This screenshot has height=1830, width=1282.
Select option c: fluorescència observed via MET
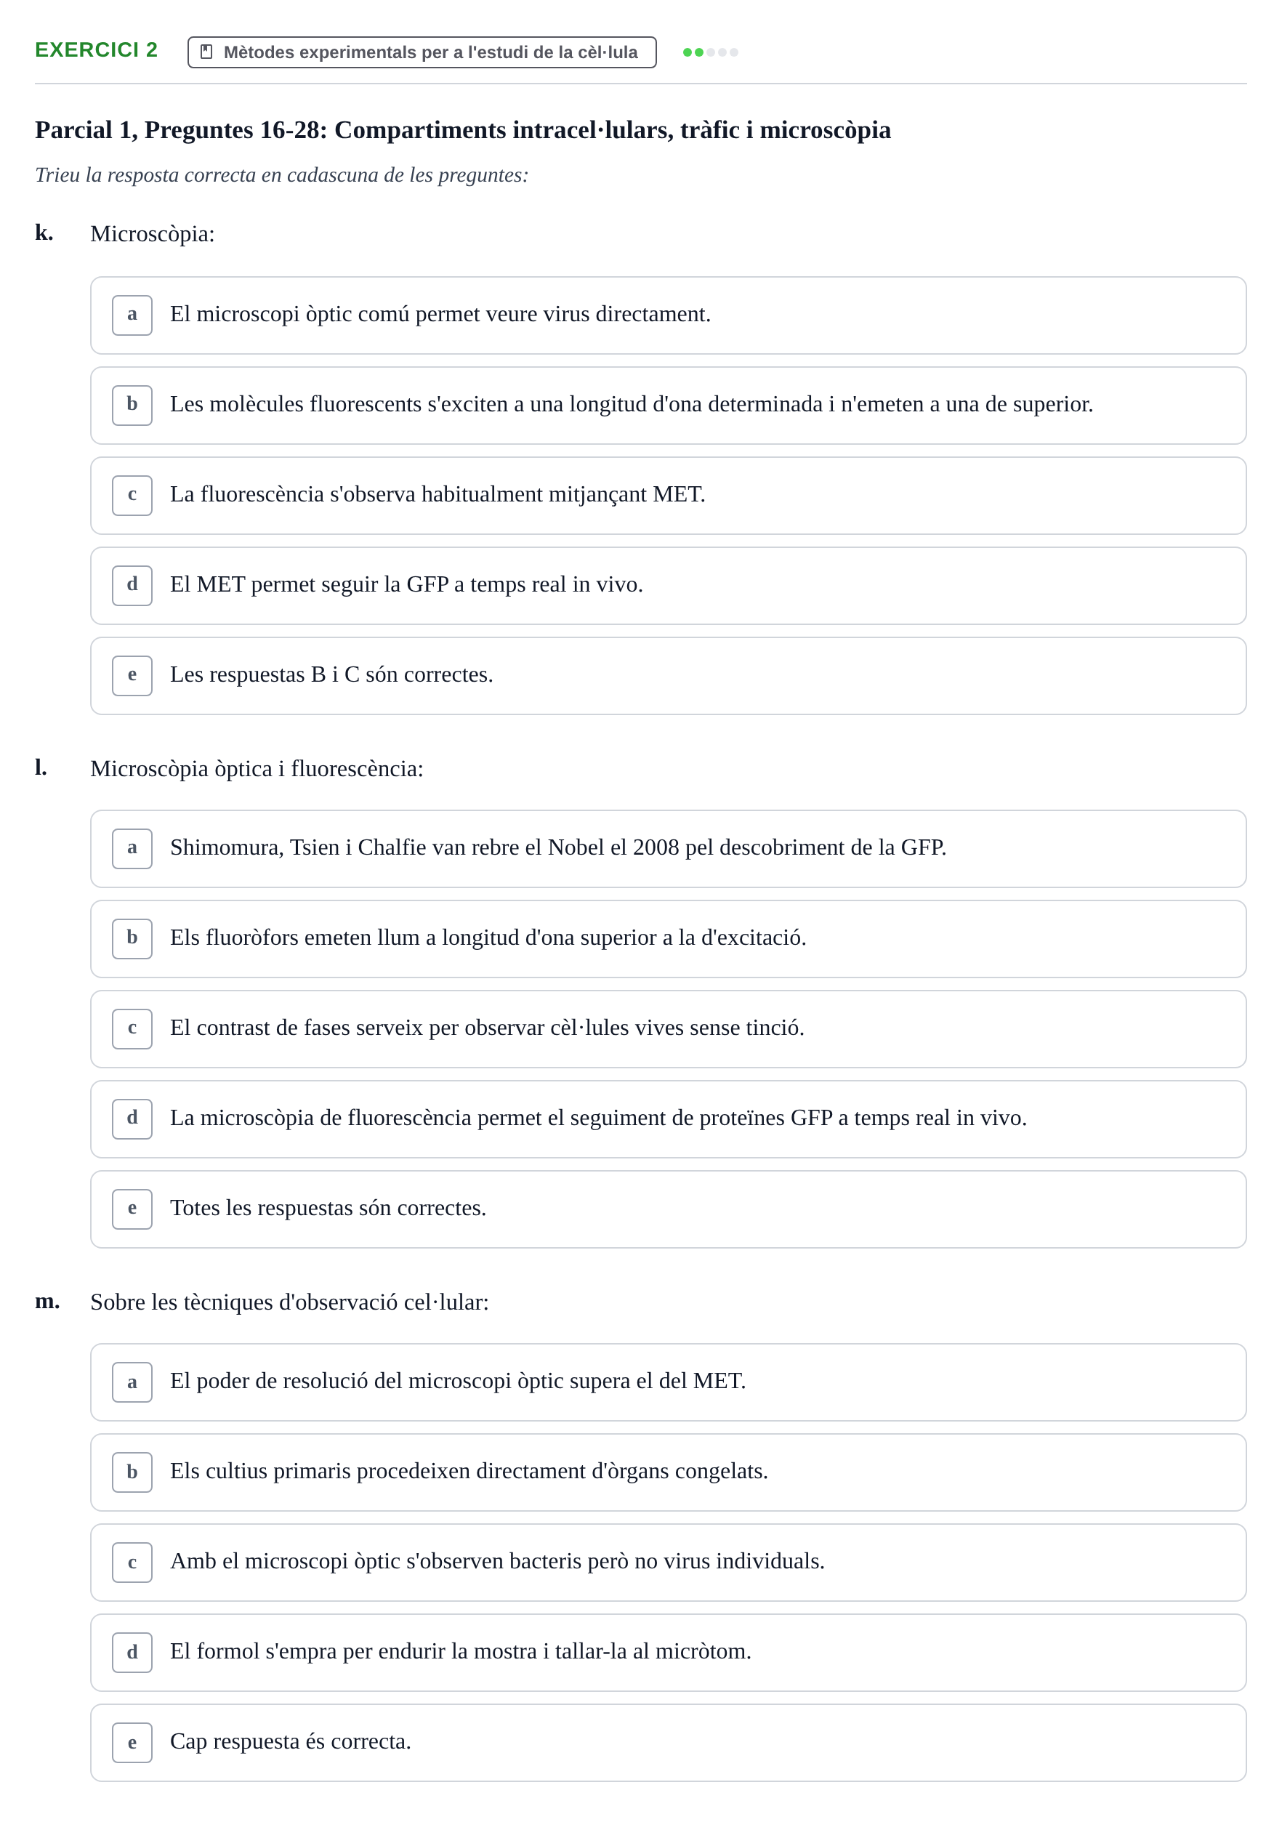[x=668, y=496]
